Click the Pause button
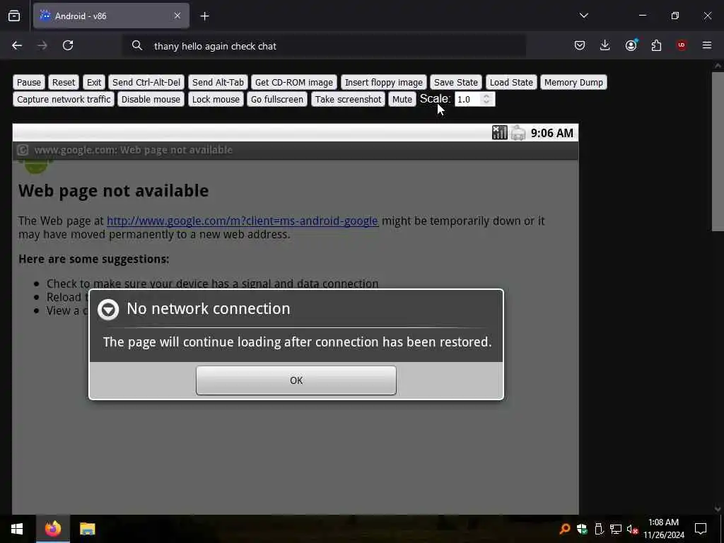 [x=29, y=82]
